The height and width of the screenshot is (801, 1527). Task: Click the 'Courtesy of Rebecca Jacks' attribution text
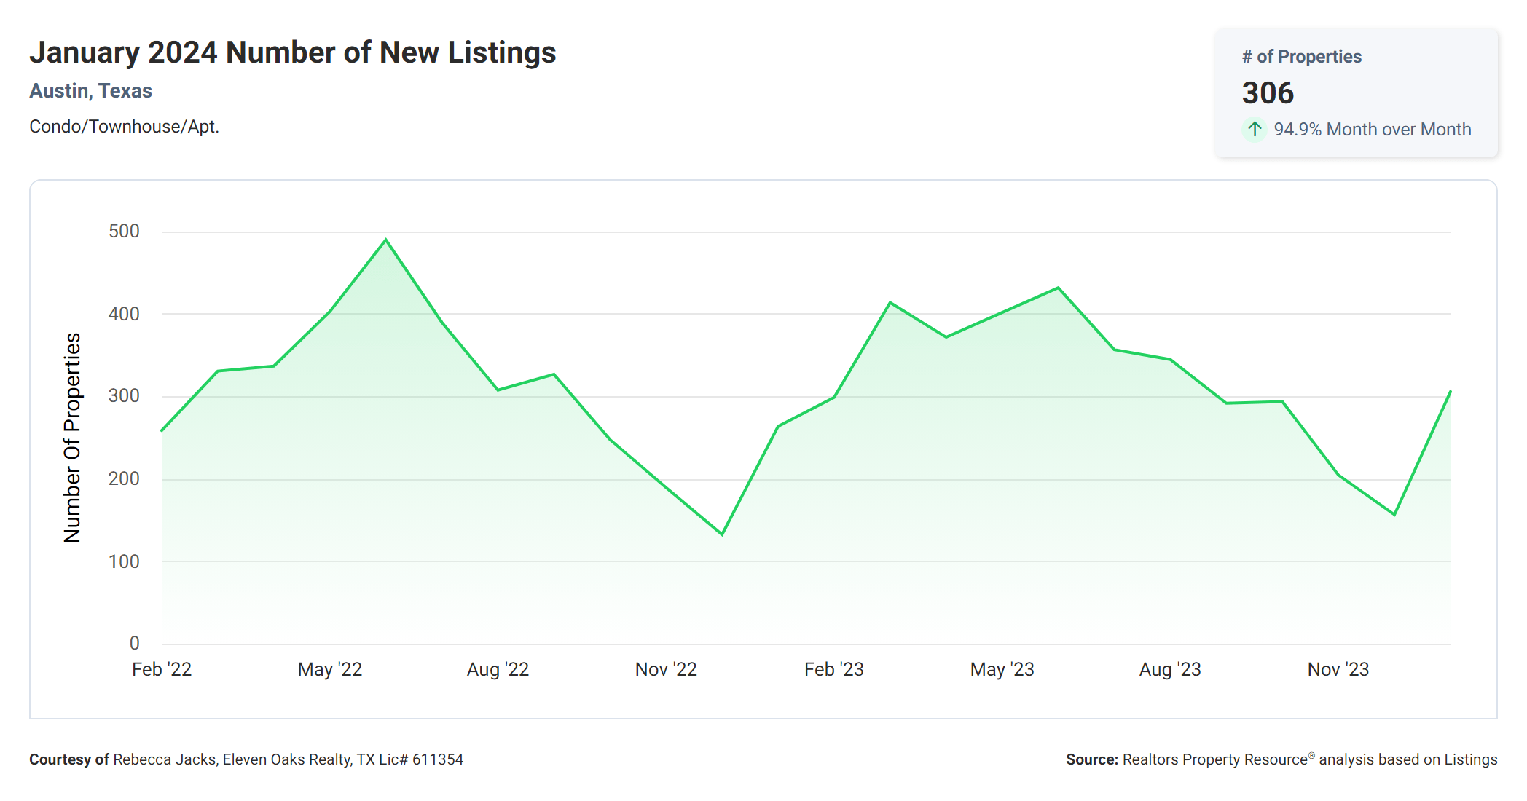point(246,759)
